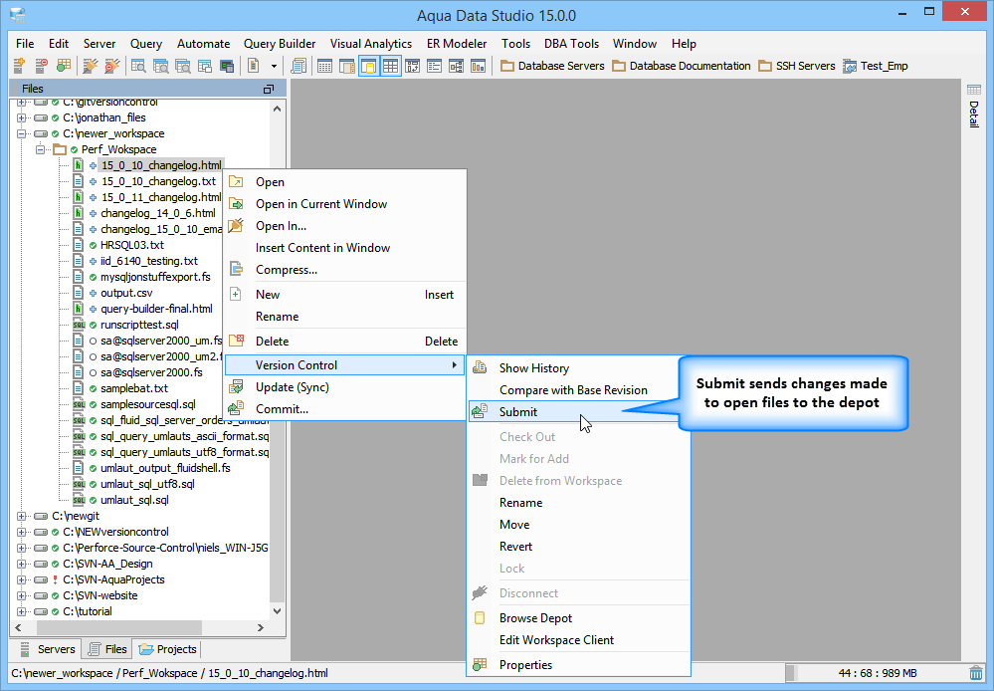Select the runscripttest.sql file
The image size is (994, 691).
click(x=139, y=325)
